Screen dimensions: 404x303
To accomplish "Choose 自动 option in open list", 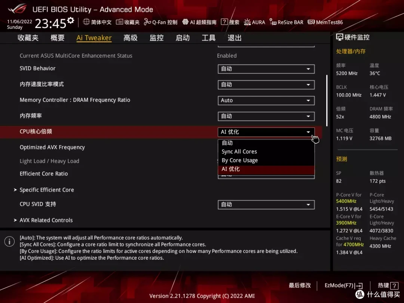I will pos(266,143).
